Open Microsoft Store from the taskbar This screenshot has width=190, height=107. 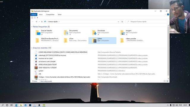26,105
